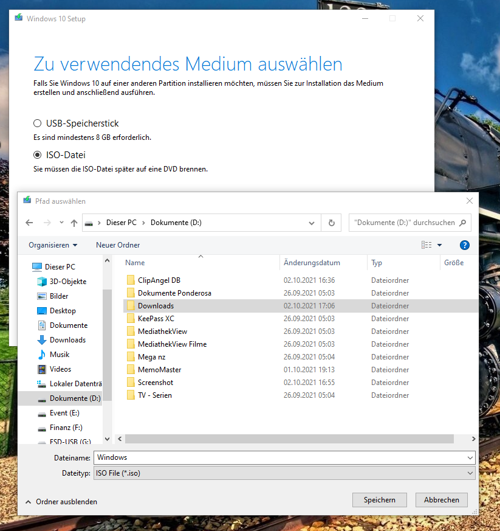Click the Videos filmstrip icon
The height and width of the screenshot is (531, 500).
[x=42, y=369]
